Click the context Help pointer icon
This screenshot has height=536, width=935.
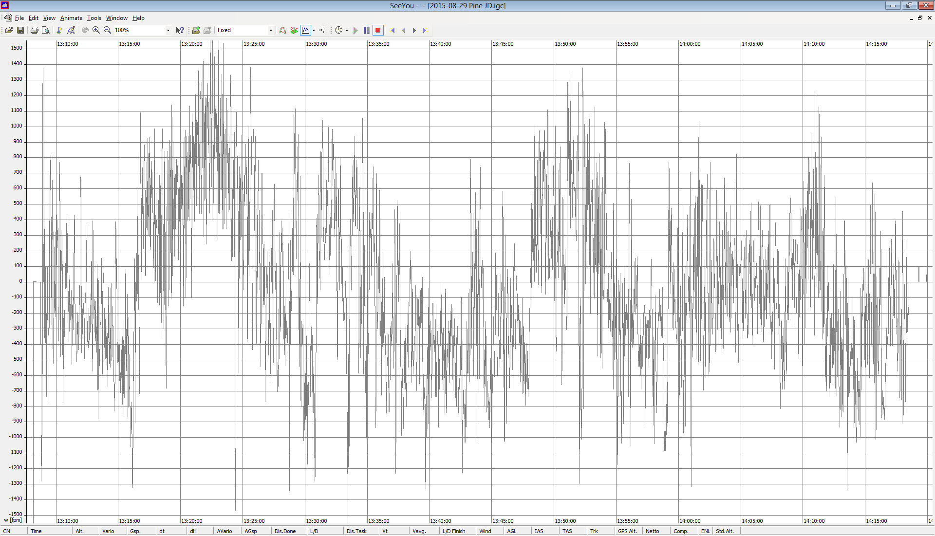tap(180, 30)
